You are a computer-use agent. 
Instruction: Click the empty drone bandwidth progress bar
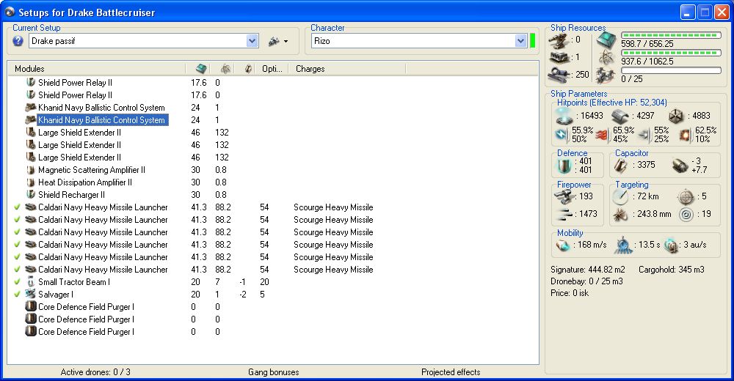point(671,70)
